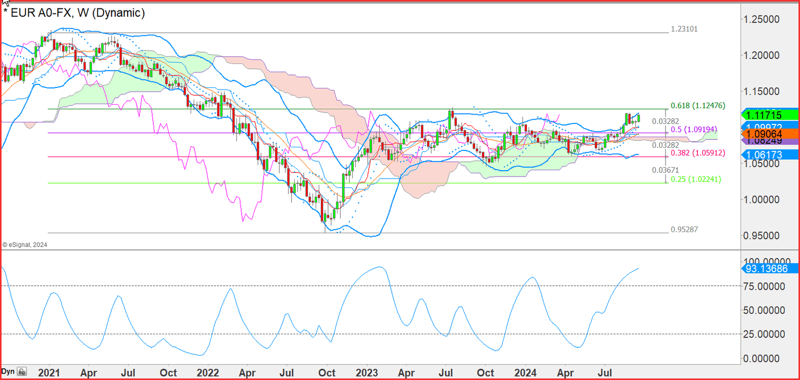Click the 2023 label on time axis
The width and height of the screenshot is (800, 380).
click(x=366, y=373)
